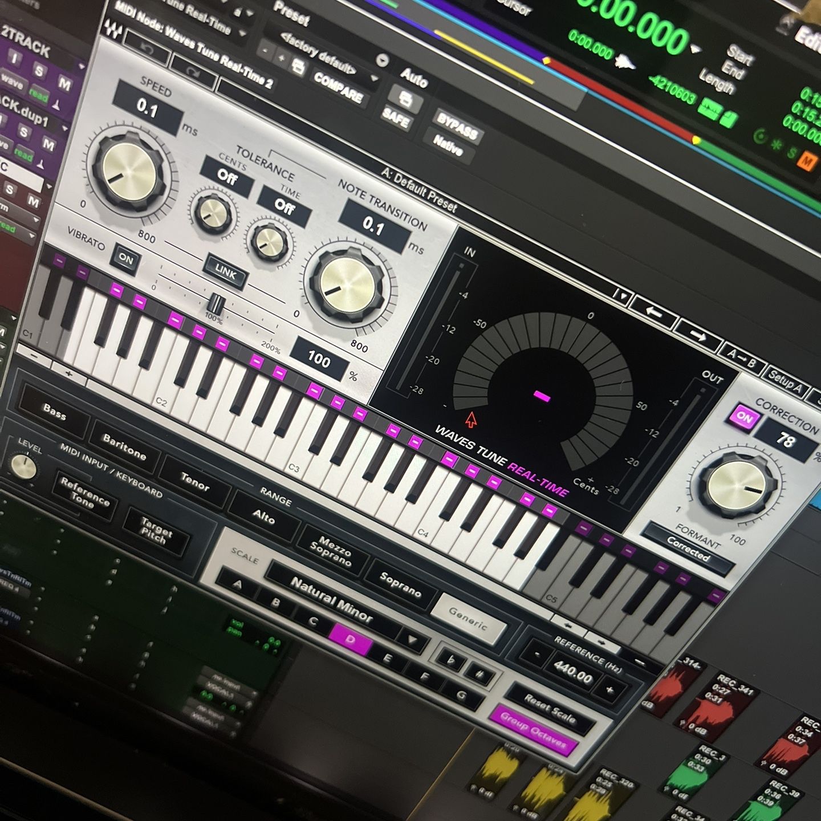The height and width of the screenshot is (821, 821).
Task: Select the Baritone range tab
Action: (x=124, y=447)
